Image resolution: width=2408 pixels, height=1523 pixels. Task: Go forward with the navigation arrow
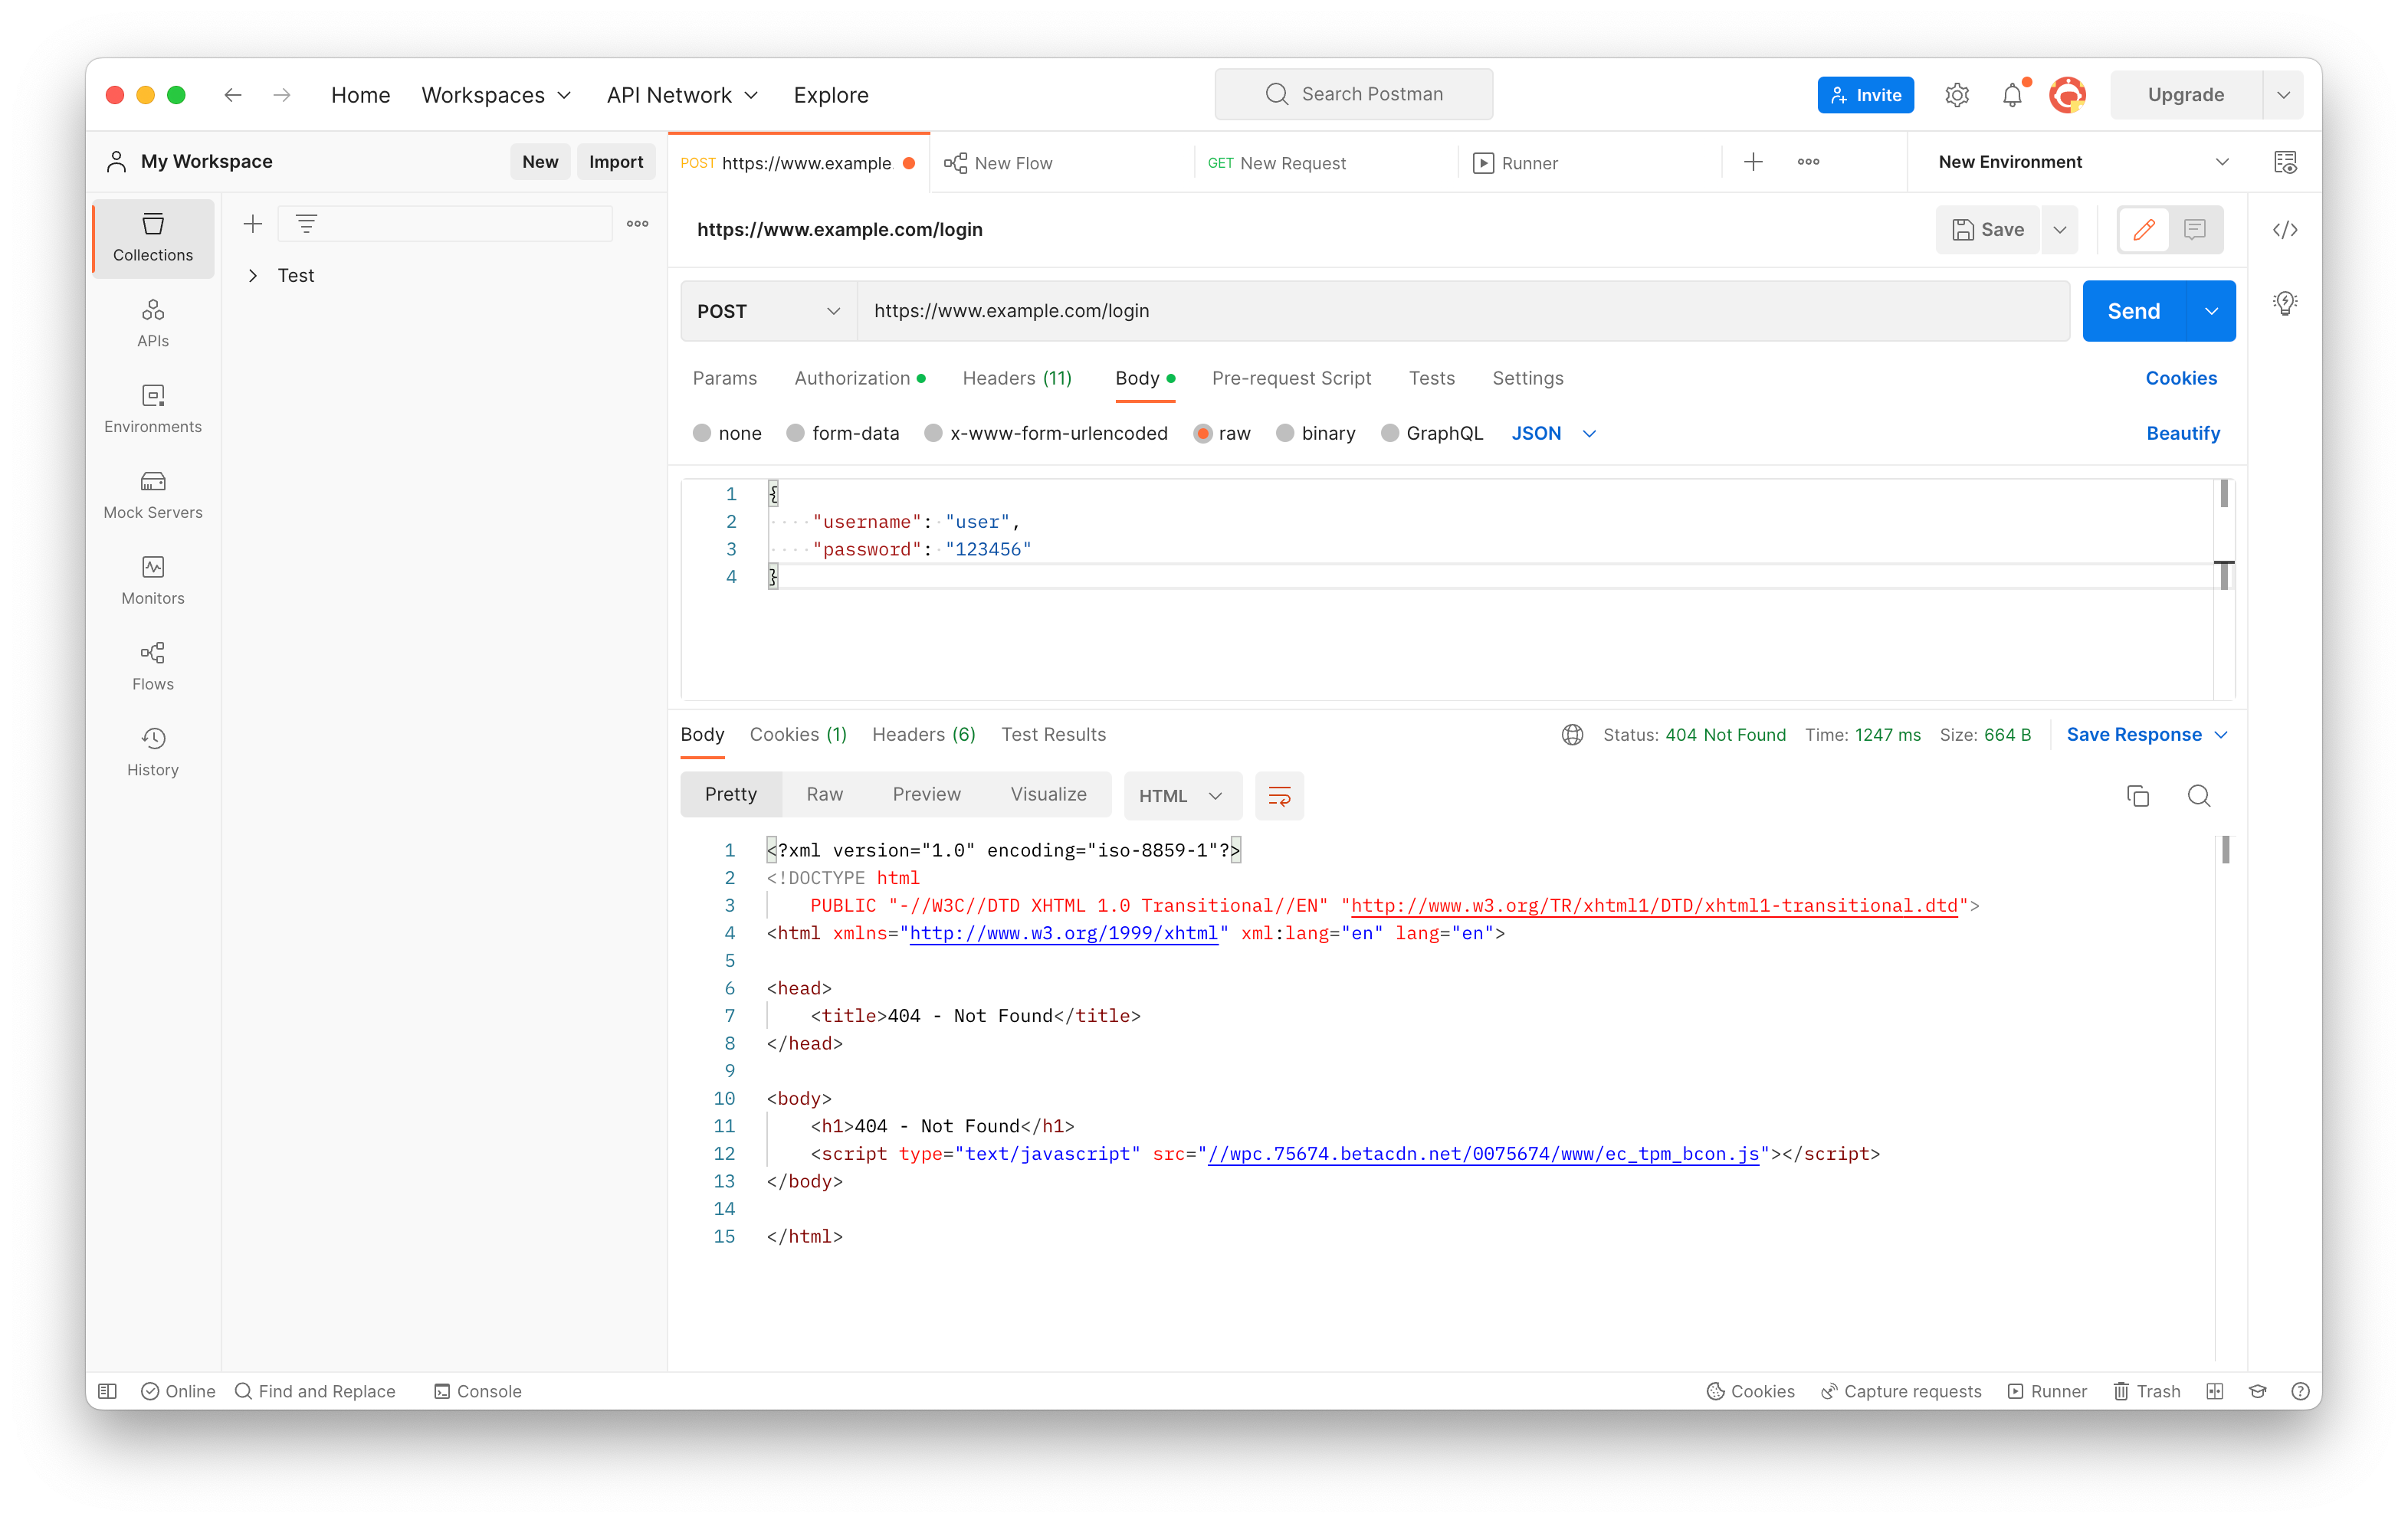[282, 95]
